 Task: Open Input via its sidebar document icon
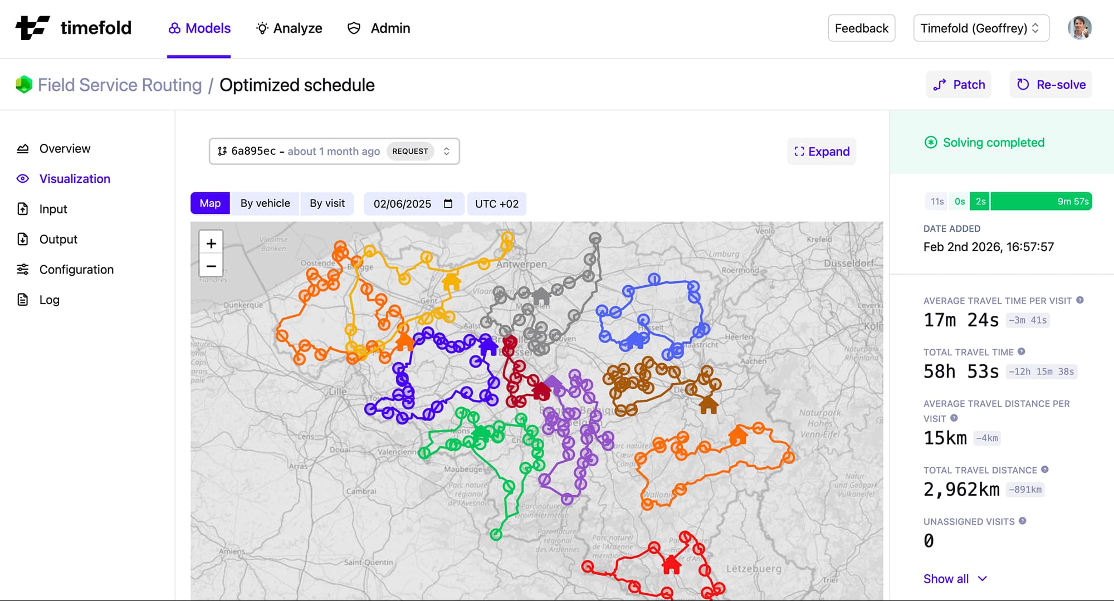point(22,209)
